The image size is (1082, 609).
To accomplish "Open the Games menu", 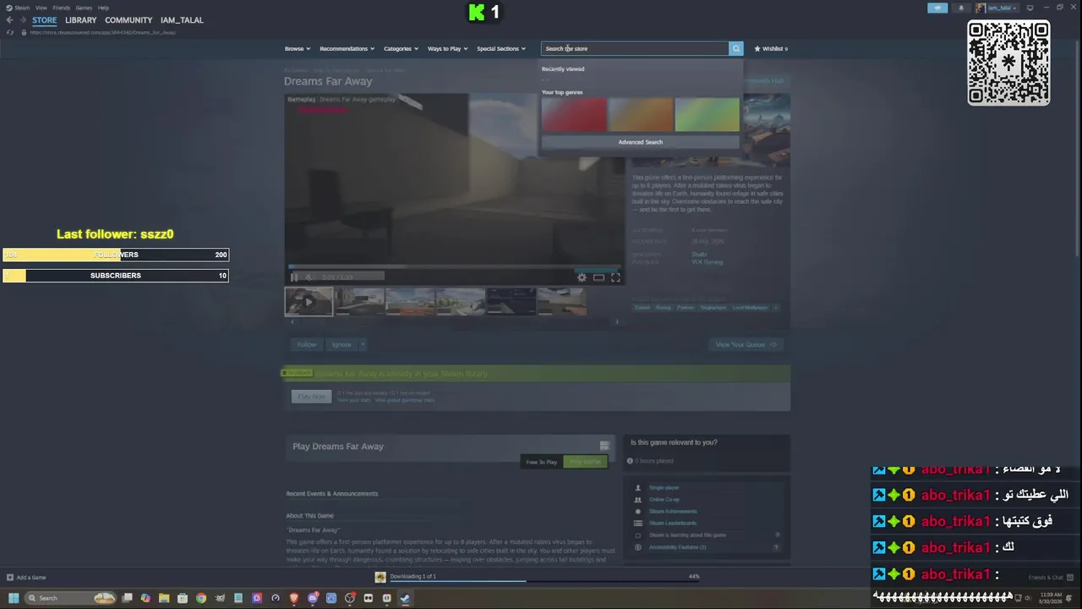I will [x=84, y=8].
